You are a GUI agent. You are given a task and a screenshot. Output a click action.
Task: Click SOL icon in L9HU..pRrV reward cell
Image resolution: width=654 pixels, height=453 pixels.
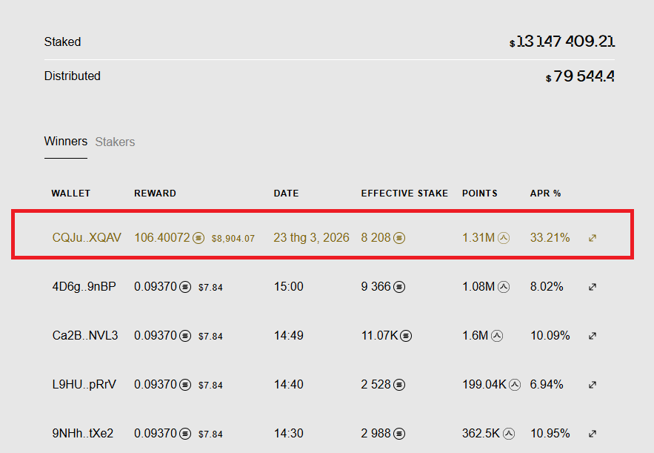point(185,385)
